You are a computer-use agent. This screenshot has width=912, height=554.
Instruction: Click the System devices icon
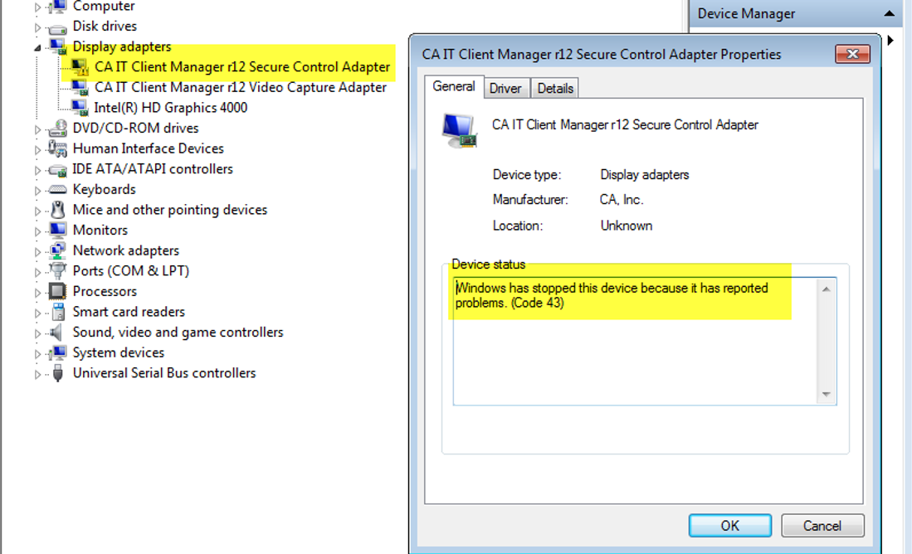[x=57, y=352]
